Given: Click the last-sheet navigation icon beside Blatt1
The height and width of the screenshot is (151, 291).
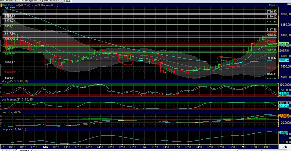Looking at the screenshot, I should [x=14, y=150].
